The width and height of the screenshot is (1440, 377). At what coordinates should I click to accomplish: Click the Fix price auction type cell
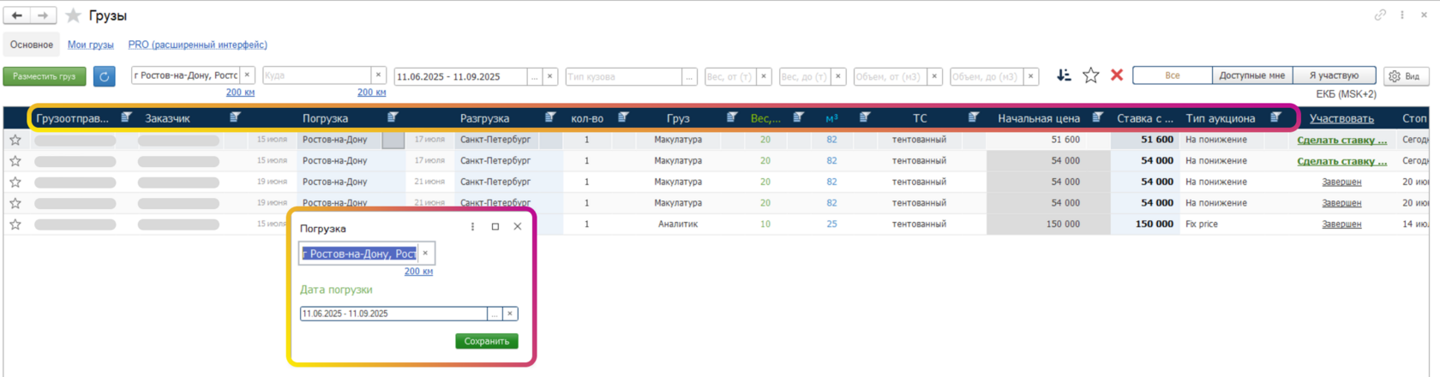click(1203, 224)
